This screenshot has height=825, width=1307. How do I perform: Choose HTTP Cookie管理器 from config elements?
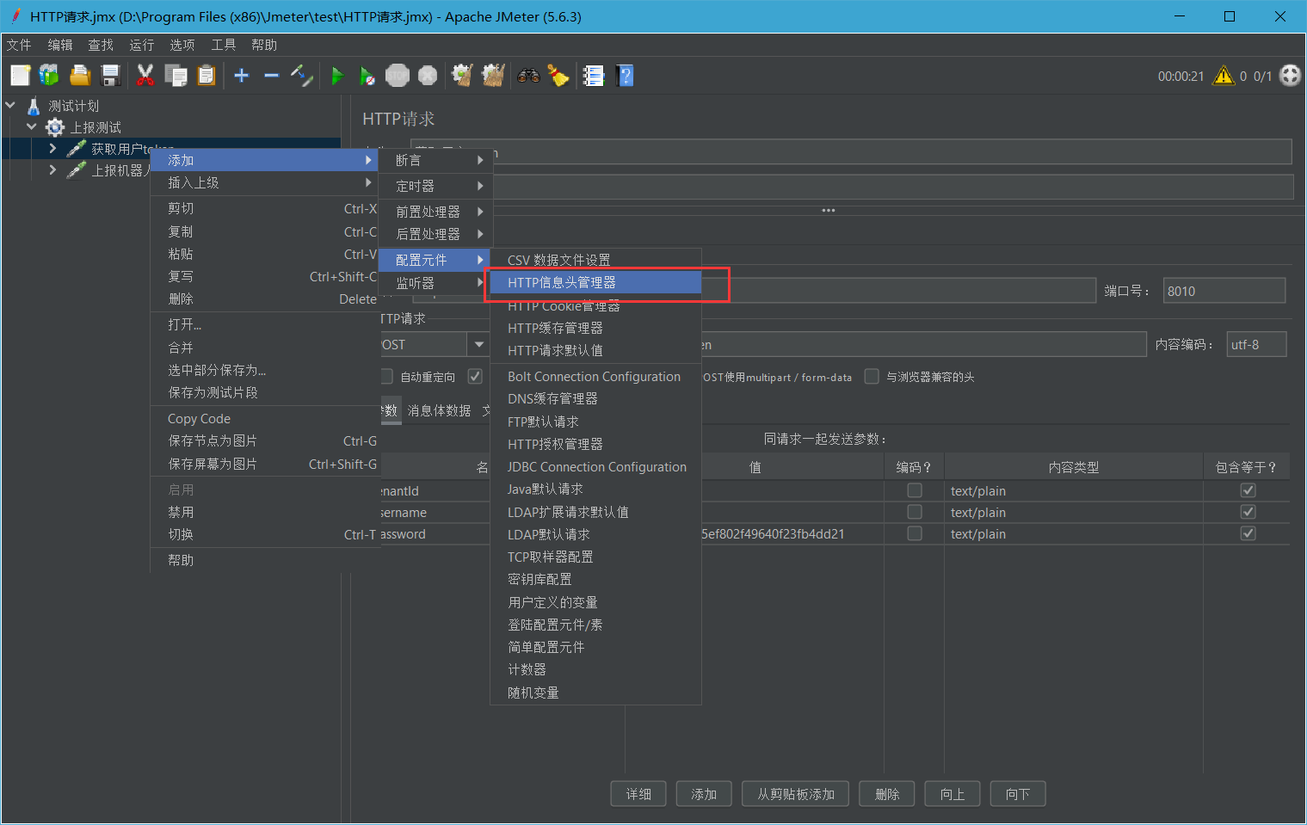pos(595,305)
